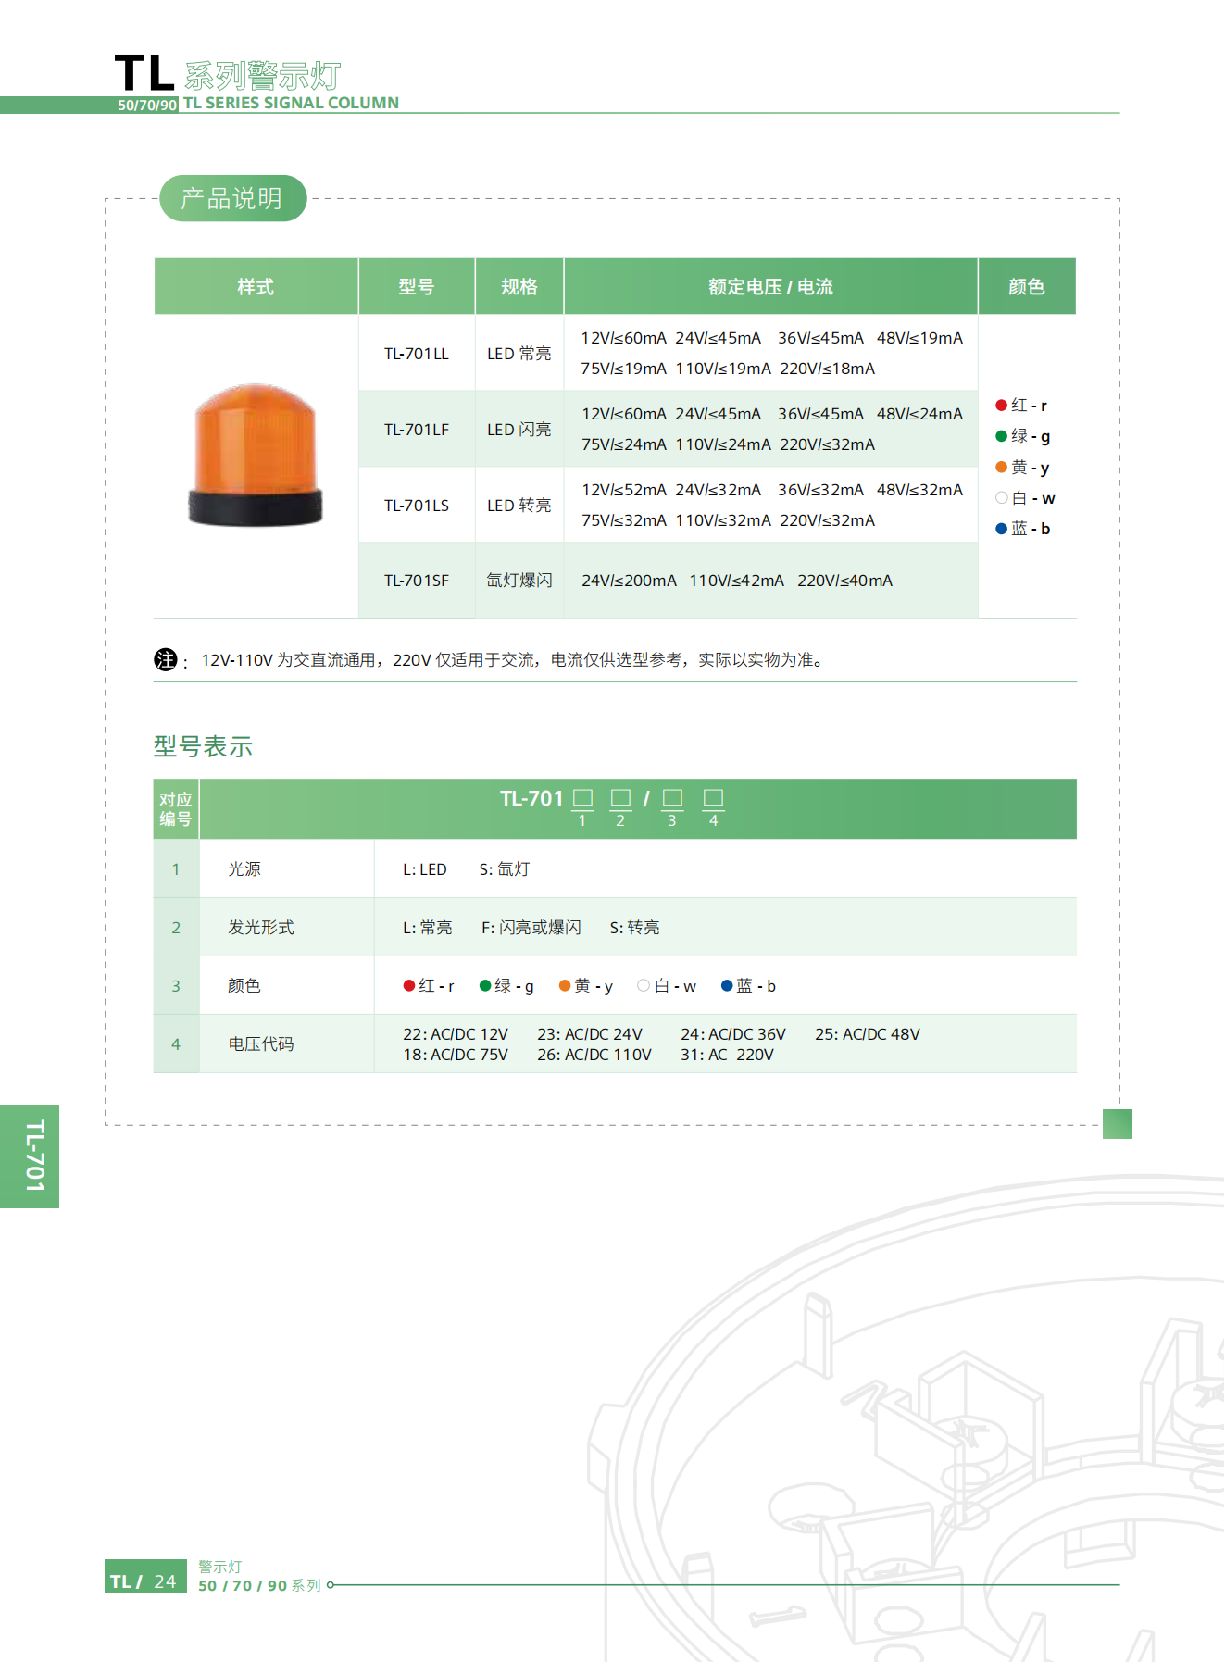Click the 氙灯爆闪 specification cell

coord(519,581)
